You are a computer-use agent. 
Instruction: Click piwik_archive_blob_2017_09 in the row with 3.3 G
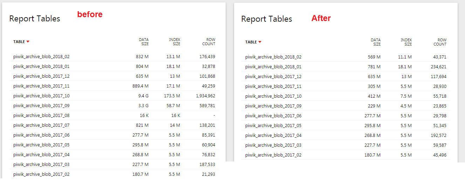(41, 105)
